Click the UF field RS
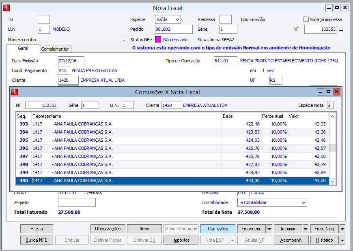353x251 pixels. (276, 80)
